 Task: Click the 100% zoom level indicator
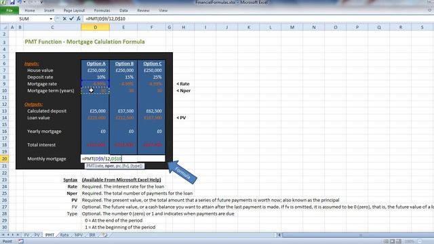point(410,241)
